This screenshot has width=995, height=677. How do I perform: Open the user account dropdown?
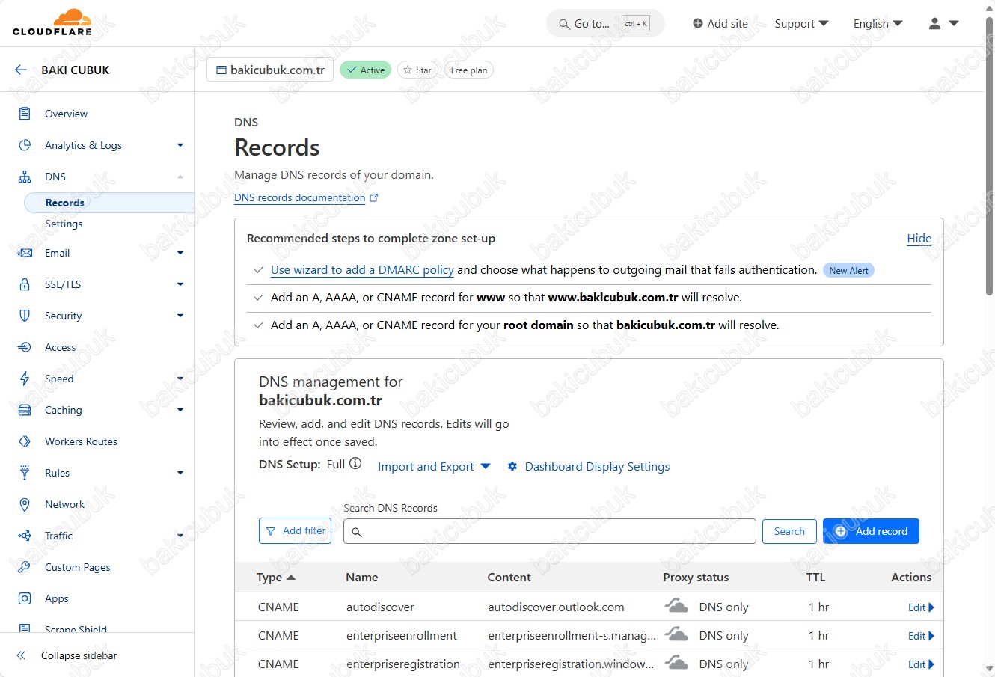click(x=943, y=23)
